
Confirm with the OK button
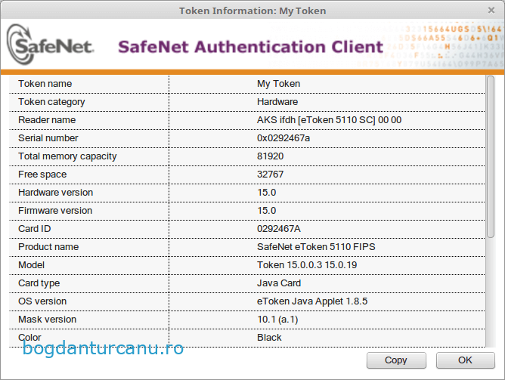click(x=466, y=360)
